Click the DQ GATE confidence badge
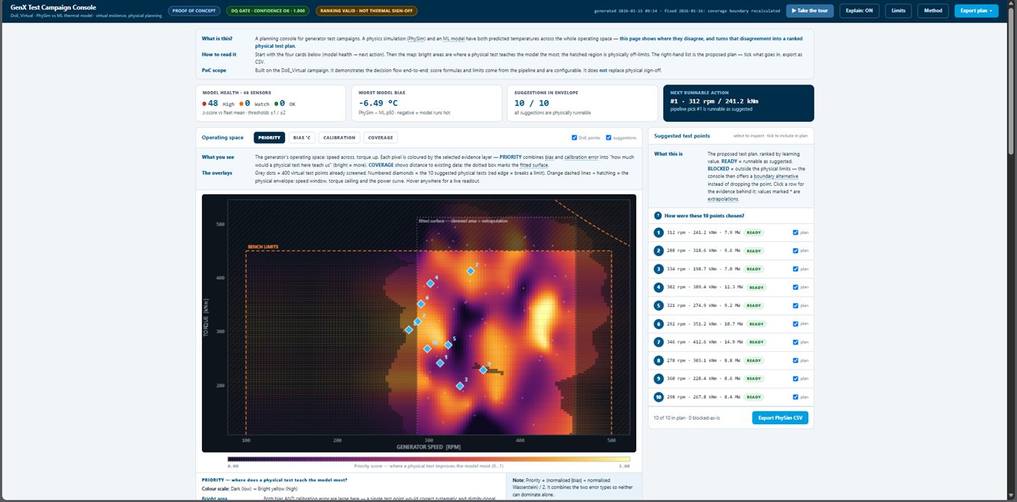The width and height of the screenshot is (1017, 502). 268,10
